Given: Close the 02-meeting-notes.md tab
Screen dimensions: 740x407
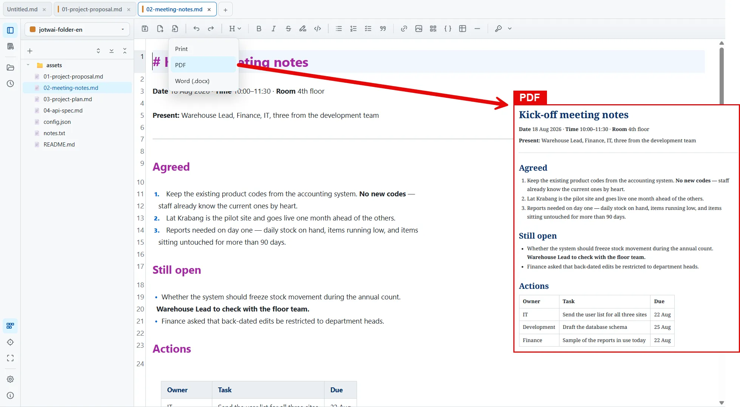Looking at the screenshot, I should point(209,9).
